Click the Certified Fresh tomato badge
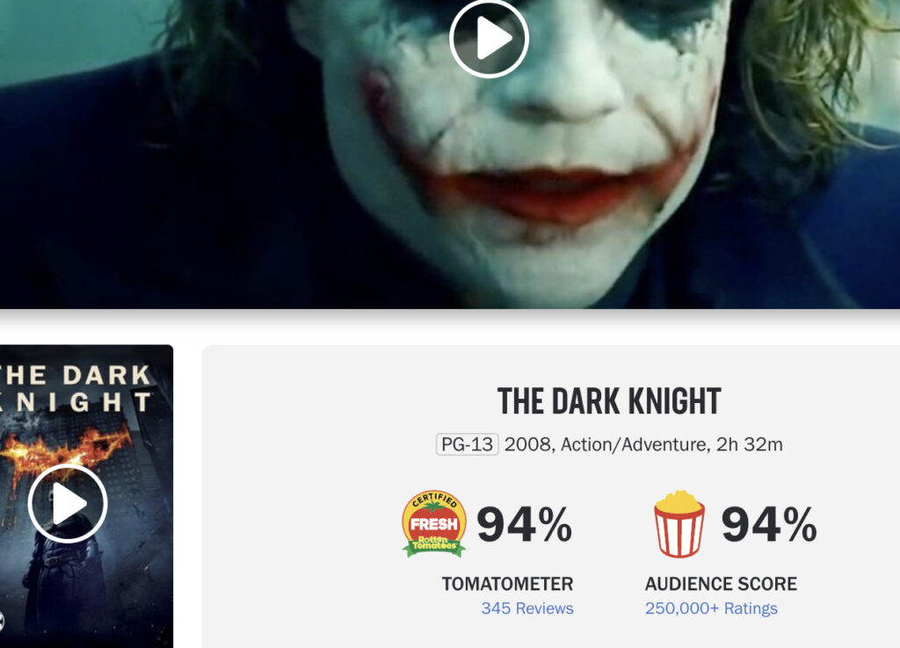Viewport: 900px width, 648px height. [x=434, y=523]
